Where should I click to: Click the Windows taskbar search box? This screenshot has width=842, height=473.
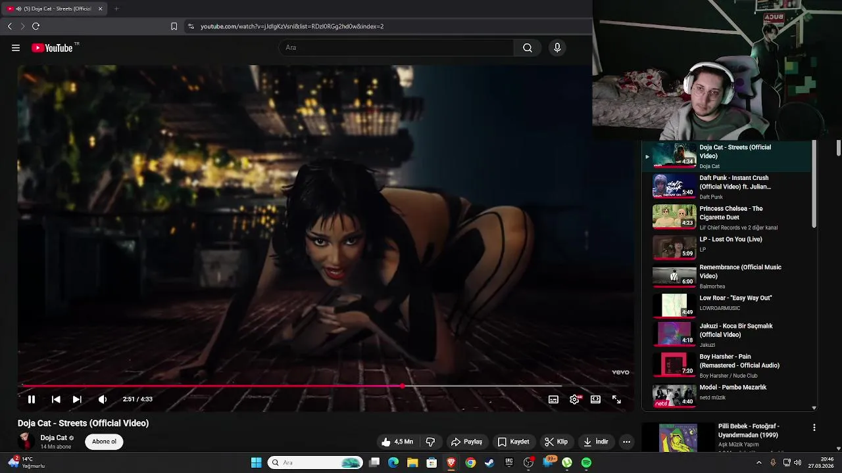316,462
